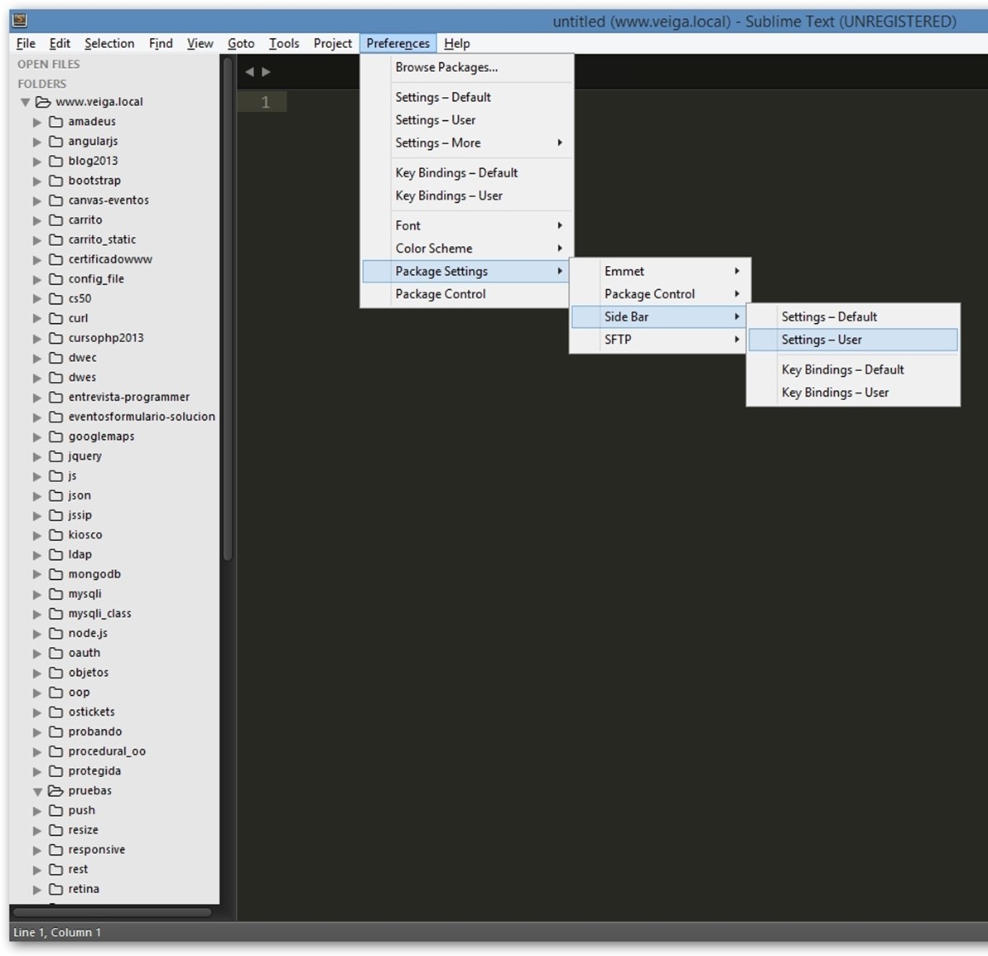Click the next tab right arrow
Image resolution: width=988 pixels, height=956 pixels.
[x=266, y=72]
